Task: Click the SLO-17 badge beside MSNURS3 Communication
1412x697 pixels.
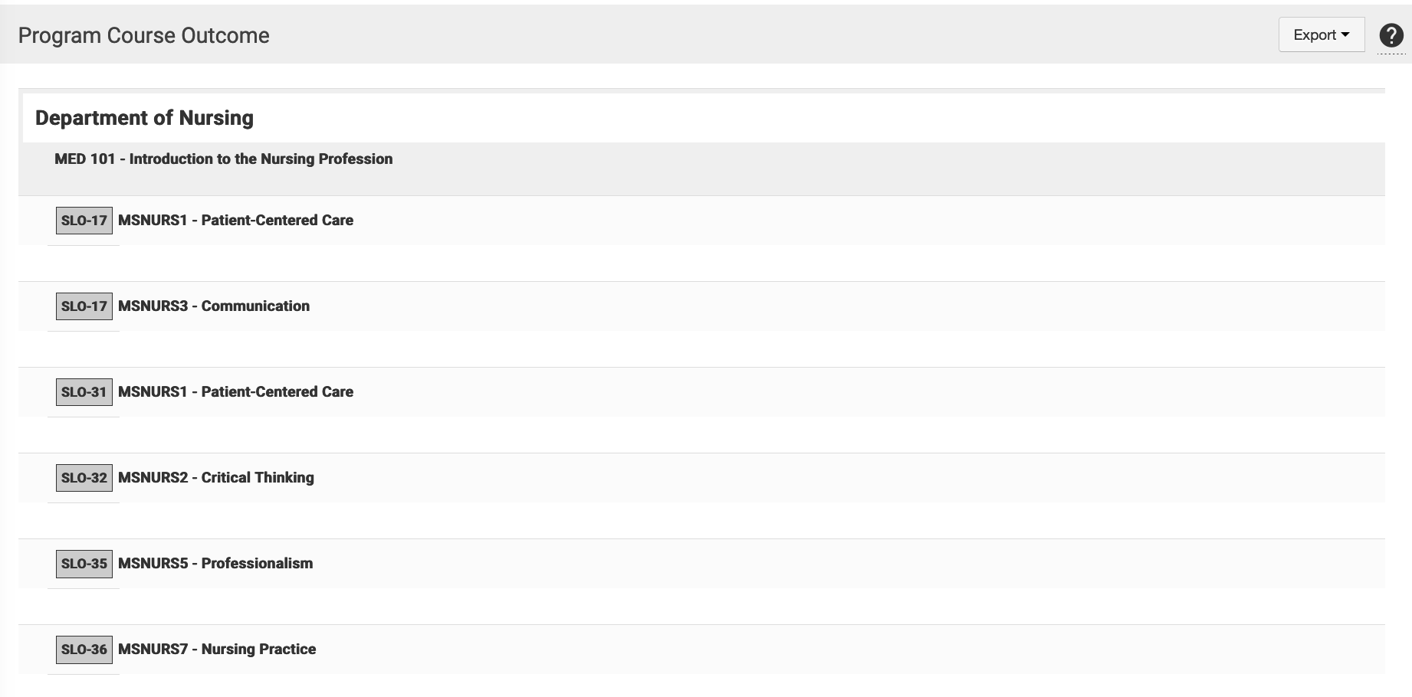Action: pyautogui.click(x=84, y=306)
